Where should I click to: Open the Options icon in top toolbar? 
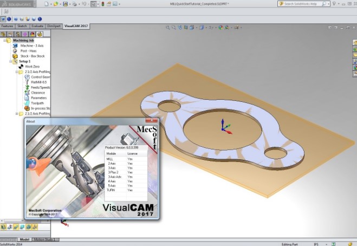(x=115, y=4)
